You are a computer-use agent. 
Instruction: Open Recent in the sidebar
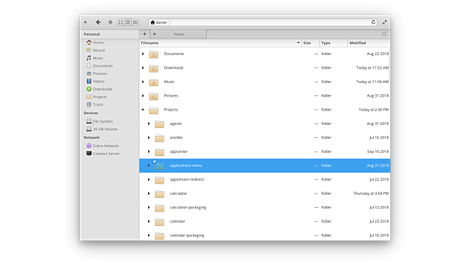pyautogui.click(x=98, y=50)
